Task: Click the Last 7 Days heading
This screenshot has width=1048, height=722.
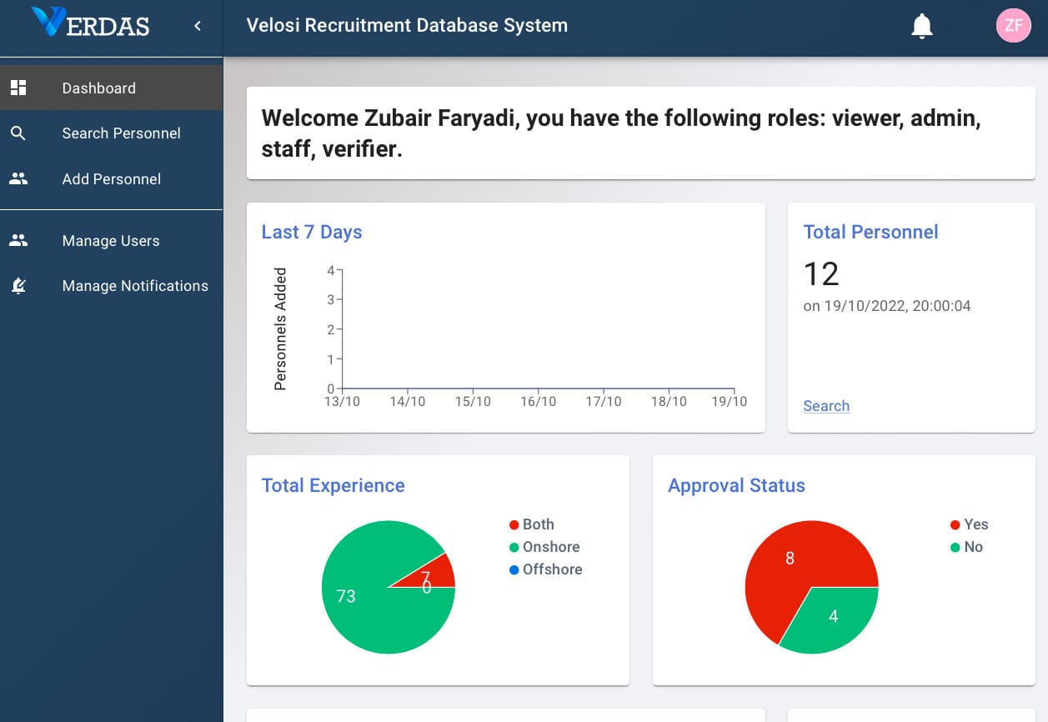Action: click(x=312, y=232)
